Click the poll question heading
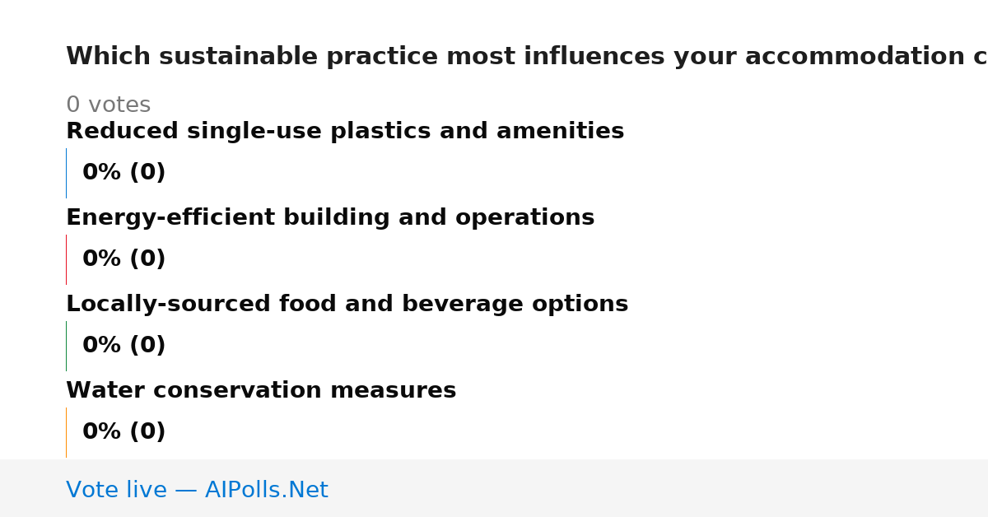 [527, 57]
